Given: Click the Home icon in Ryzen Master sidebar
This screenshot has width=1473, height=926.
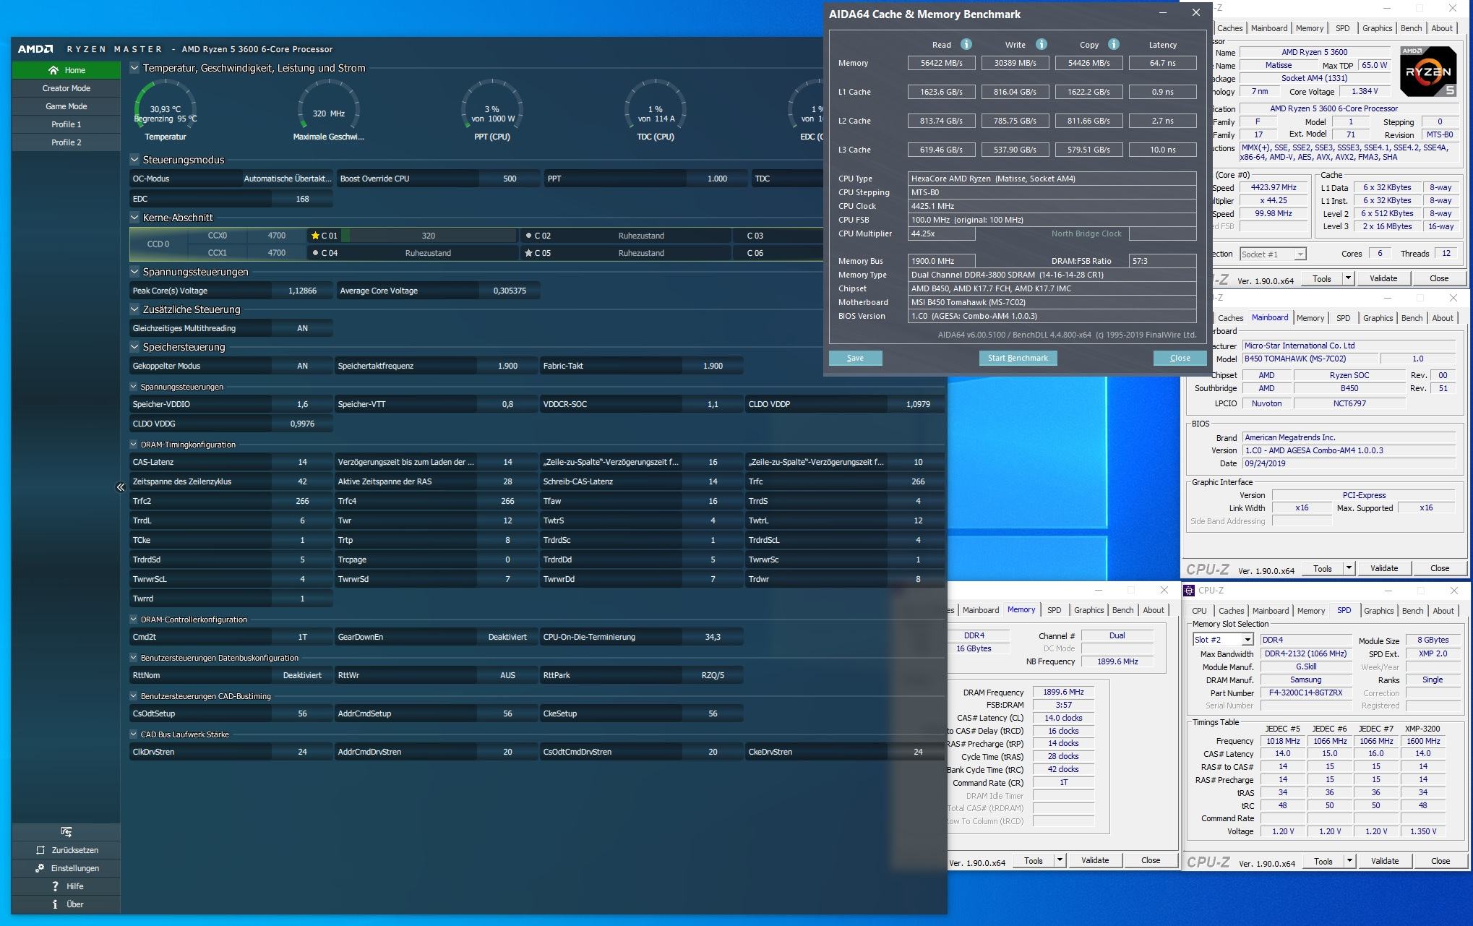Looking at the screenshot, I should click(53, 70).
